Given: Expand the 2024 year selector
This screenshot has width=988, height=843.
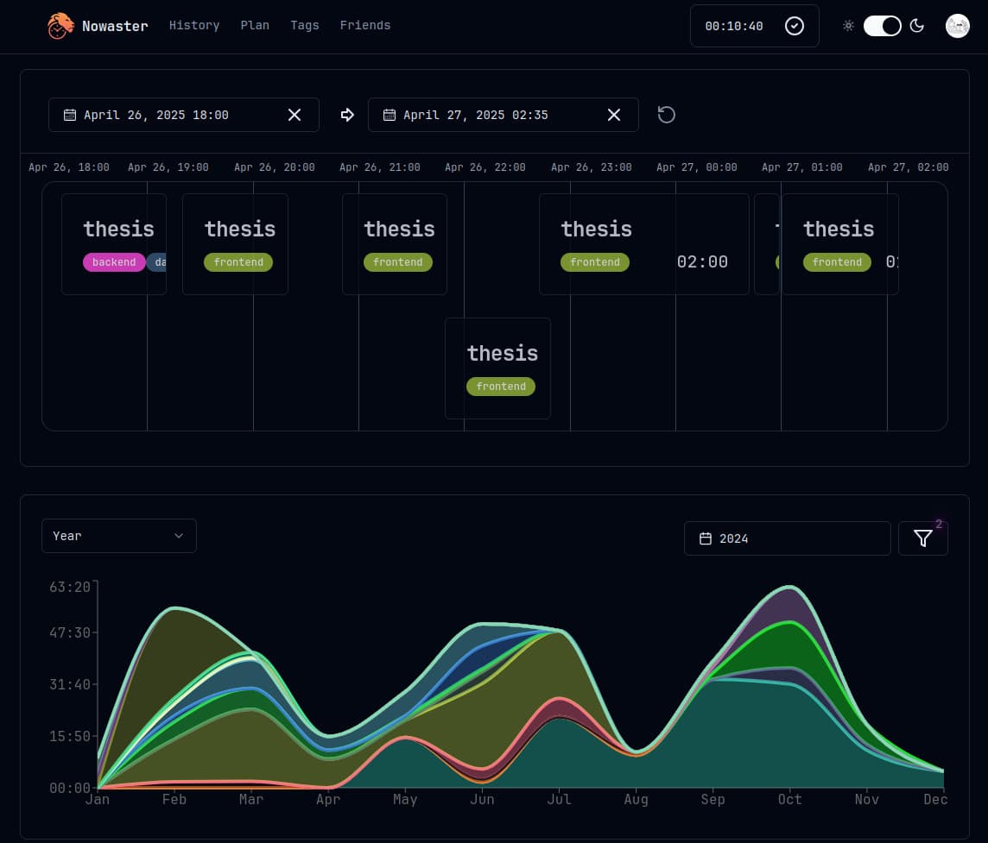Looking at the screenshot, I should point(787,538).
